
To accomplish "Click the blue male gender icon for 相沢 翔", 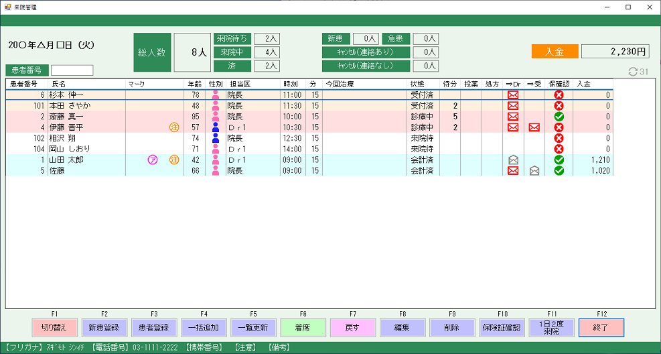I will 216,138.
